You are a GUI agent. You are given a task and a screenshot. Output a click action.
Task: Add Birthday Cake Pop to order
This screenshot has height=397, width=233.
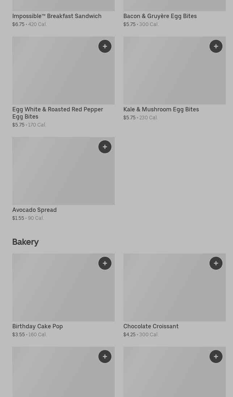pos(105,263)
